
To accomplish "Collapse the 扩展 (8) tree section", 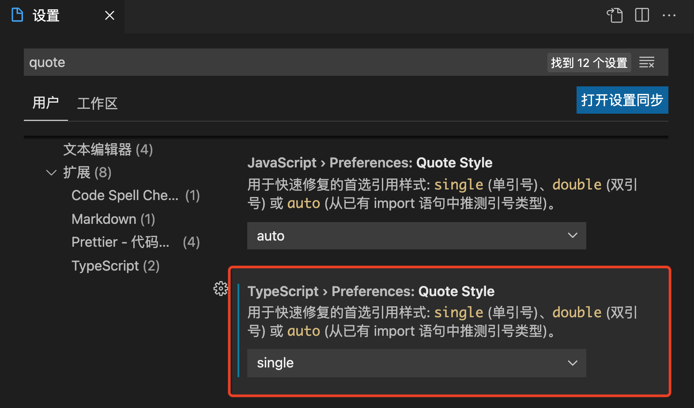I will (51, 172).
